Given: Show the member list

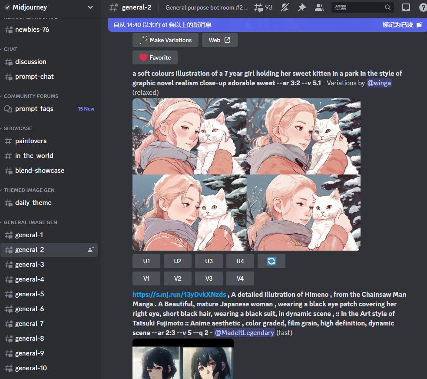Looking at the screenshot, I should [x=320, y=7].
